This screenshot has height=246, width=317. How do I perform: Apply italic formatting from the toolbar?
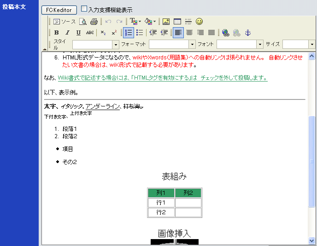[67, 33]
